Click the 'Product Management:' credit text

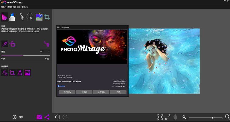[64, 76]
